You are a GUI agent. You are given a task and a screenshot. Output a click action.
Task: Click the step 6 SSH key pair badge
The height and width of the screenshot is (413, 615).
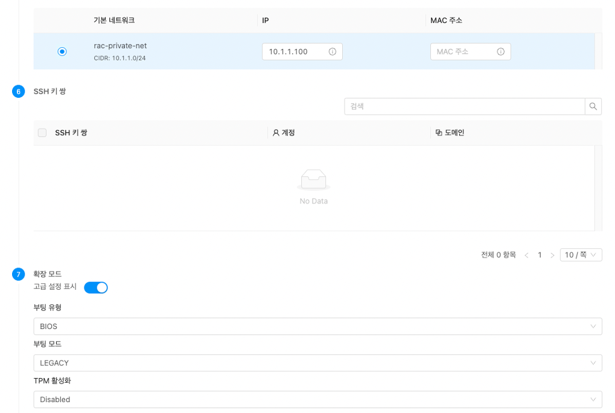[19, 92]
